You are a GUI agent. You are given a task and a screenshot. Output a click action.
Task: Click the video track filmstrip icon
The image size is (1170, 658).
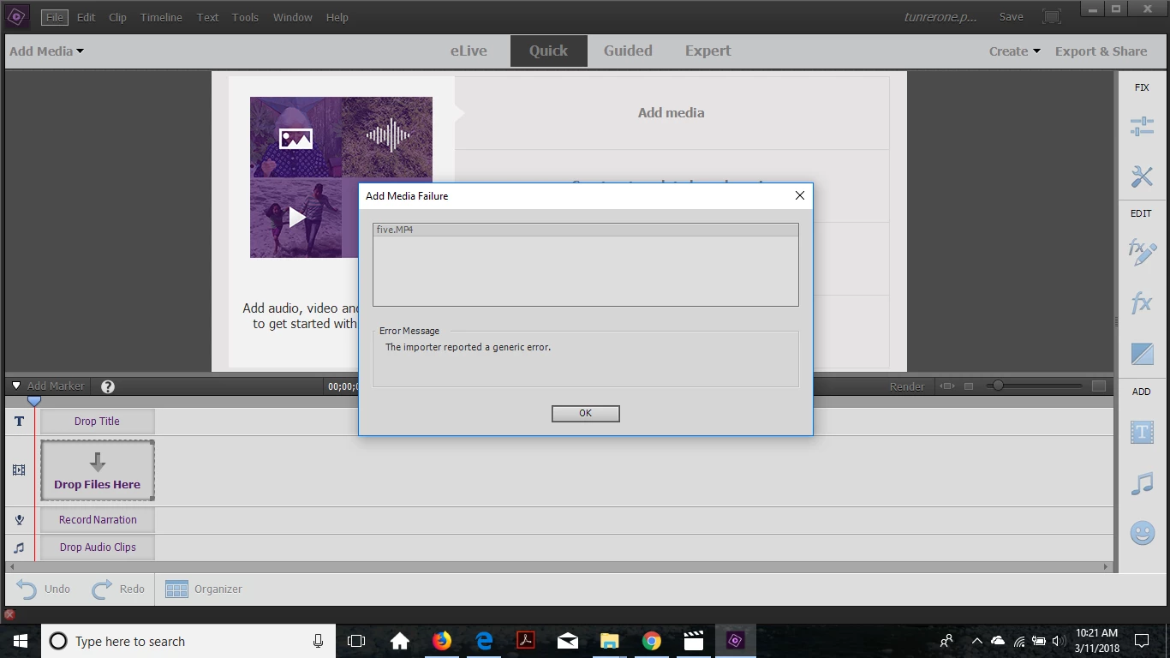[x=19, y=470]
